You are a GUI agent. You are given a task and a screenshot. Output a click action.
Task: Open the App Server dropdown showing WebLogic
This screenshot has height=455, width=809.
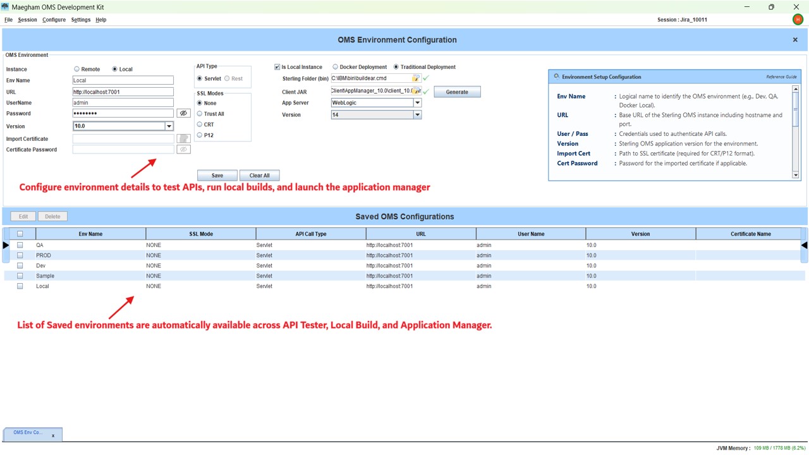point(417,102)
